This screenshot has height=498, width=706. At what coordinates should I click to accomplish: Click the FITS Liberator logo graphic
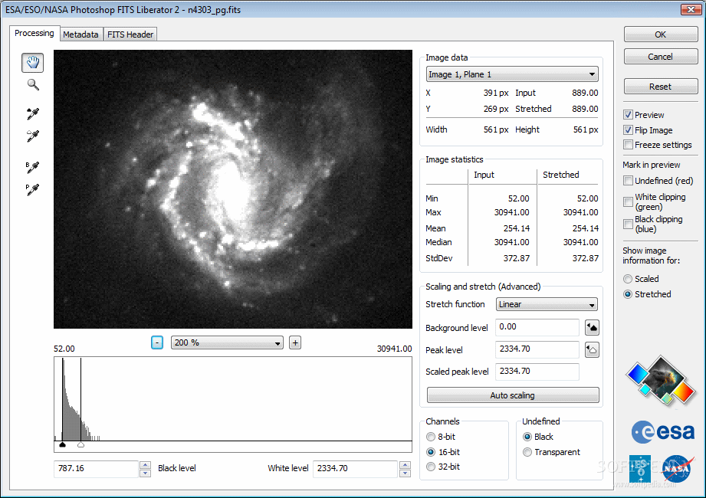[x=661, y=381]
